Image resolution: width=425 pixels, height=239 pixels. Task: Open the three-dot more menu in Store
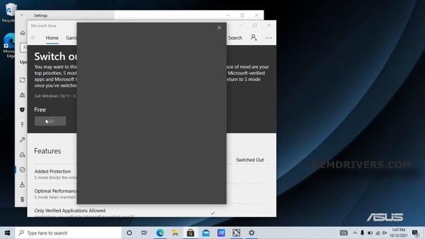click(x=268, y=38)
